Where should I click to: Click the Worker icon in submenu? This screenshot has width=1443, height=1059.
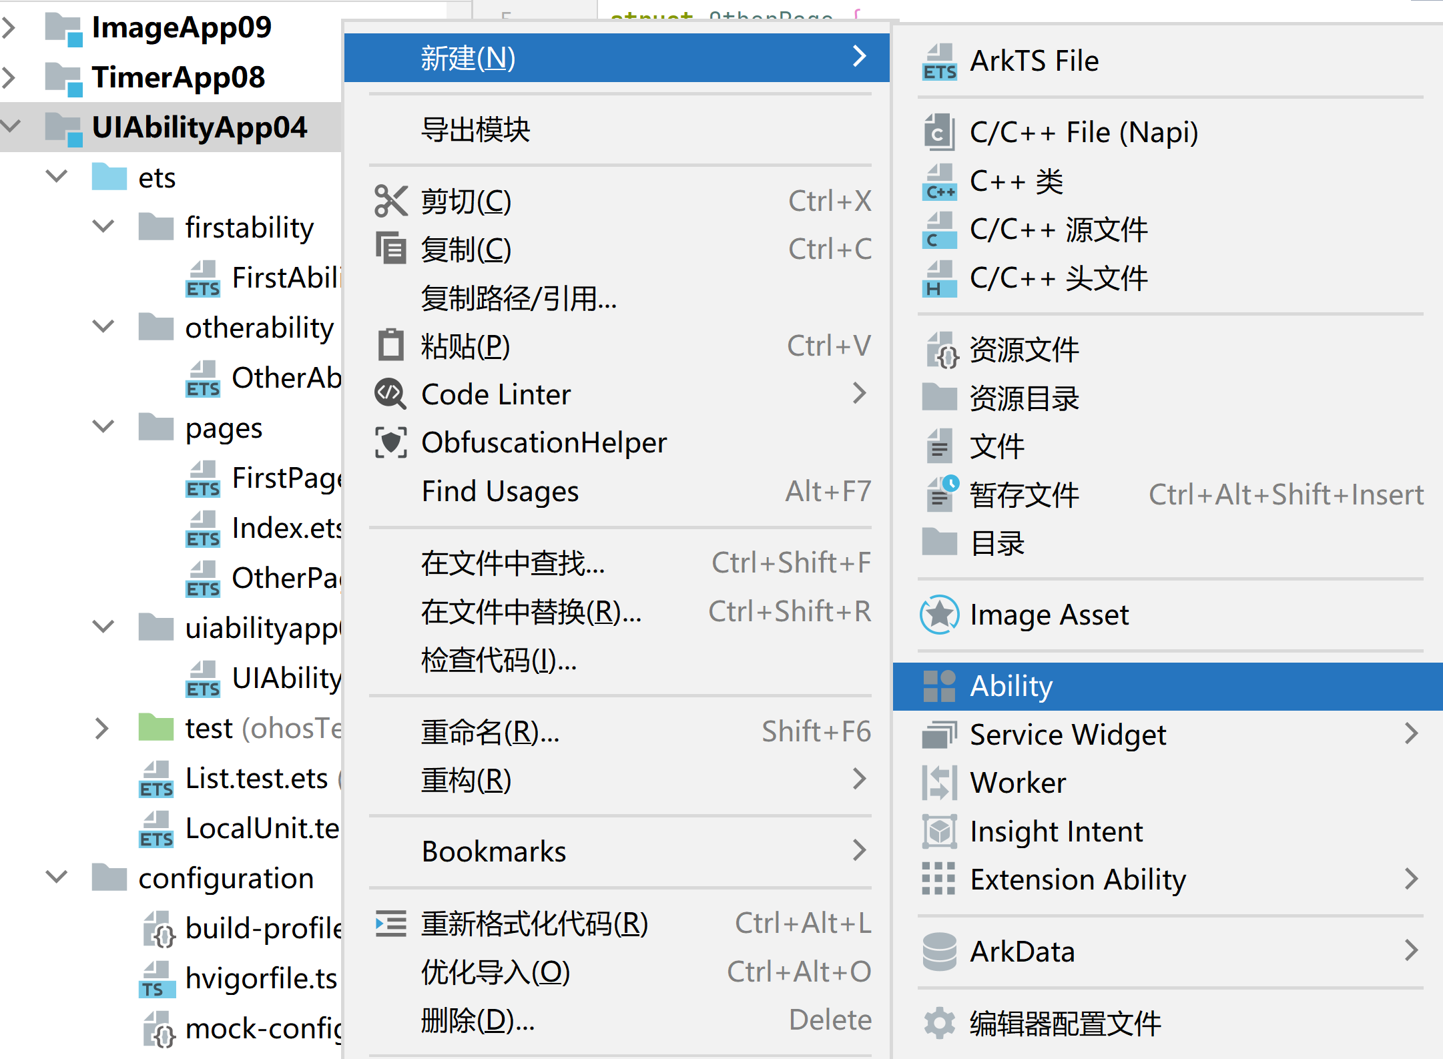[x=939, y=783]
